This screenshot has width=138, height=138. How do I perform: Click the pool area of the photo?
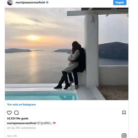(x=41, y=96)
